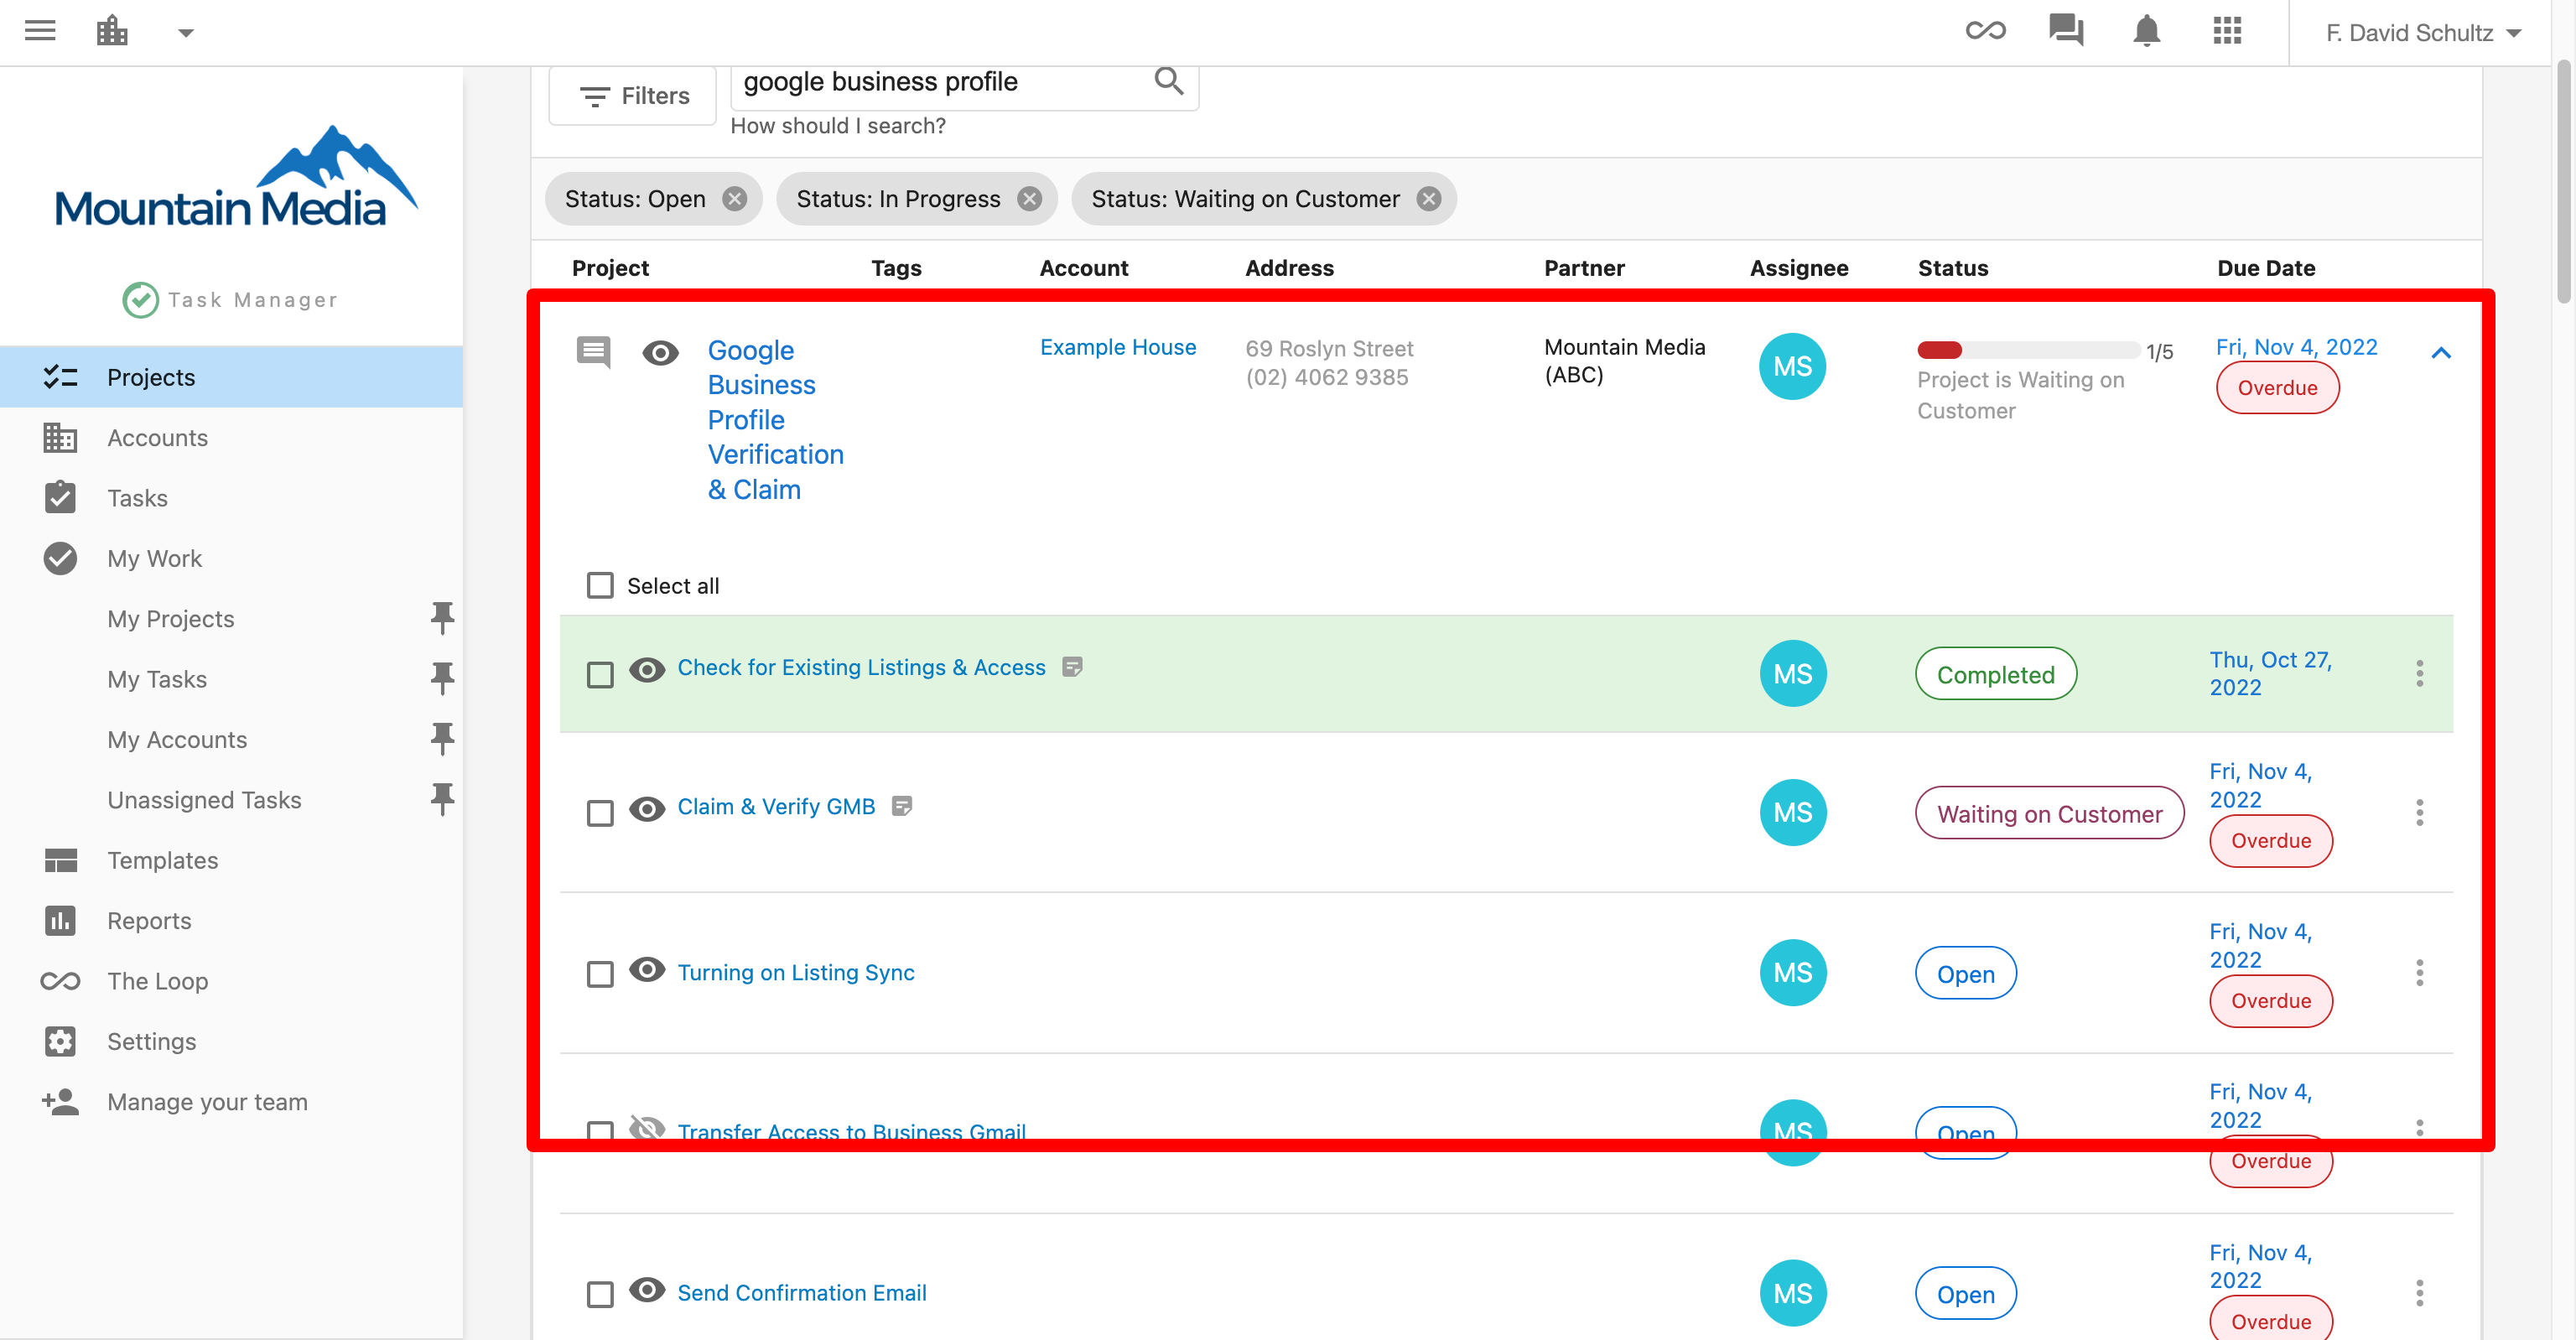
Task: Check the Send Confirmation Email checkbox
Action: [600, 1294]
